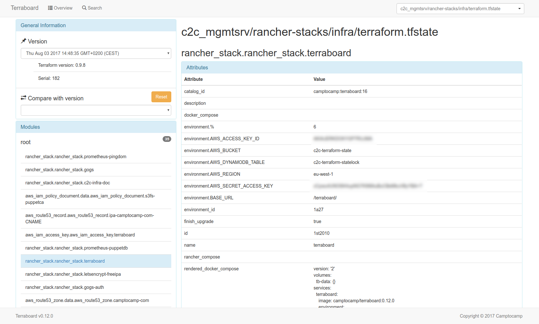Click the Terraform version: 0.9.8 text
539x324 pixels.
(x=62, y=65)
